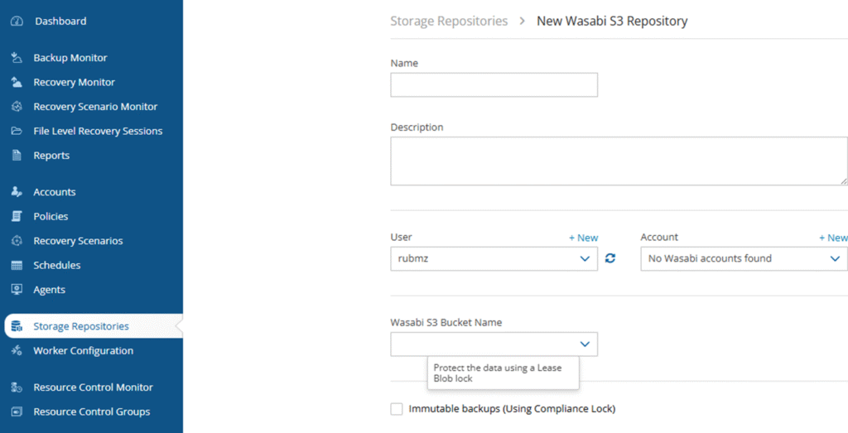Image resolution: width=848 pixels, height=433 pixels.
Task: Open Resource Control Groups page
Action: (91, 411)
